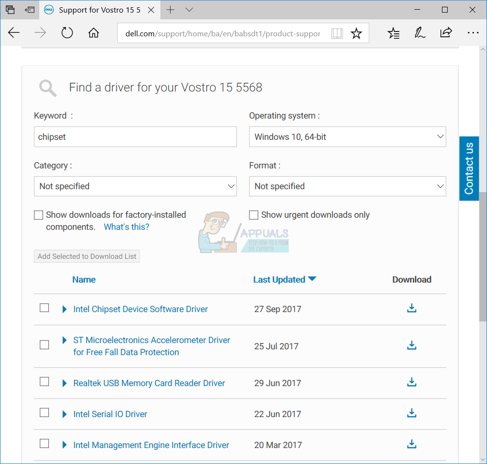The height and width of the screenshot is (464, 487).
Task: Select the Support for Vostro 15 tab
Action: coord(99,10)
